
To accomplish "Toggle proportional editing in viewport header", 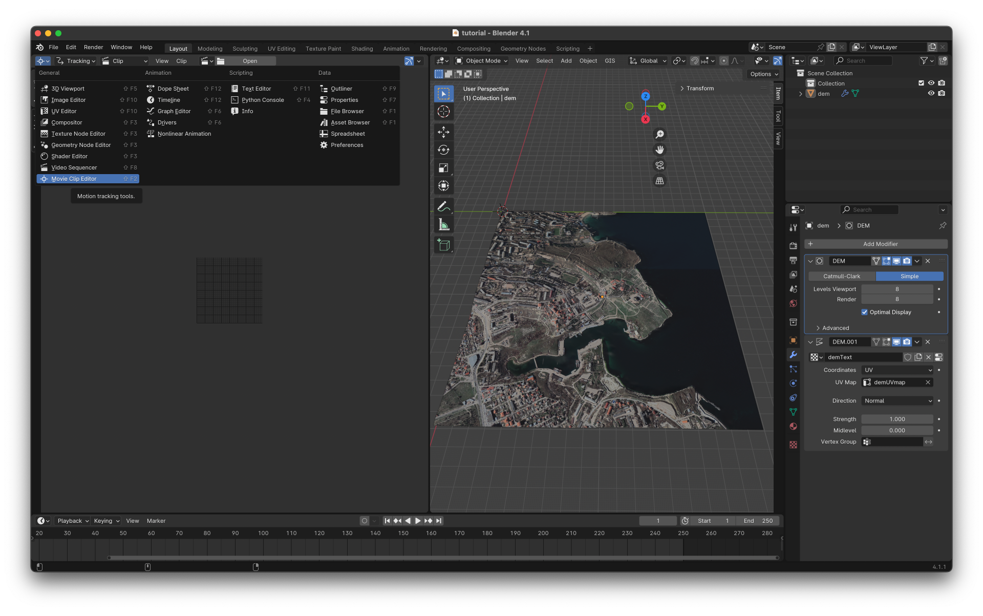I will click(723, 61).
